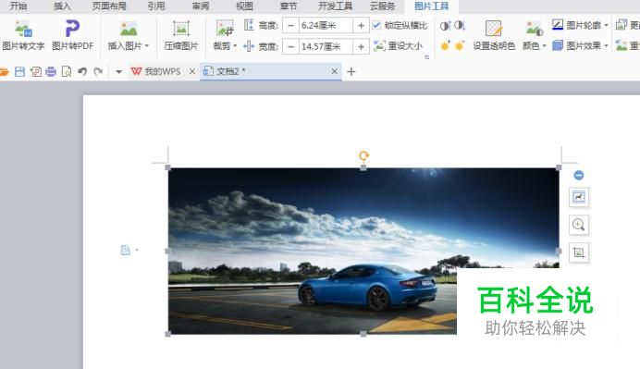Select the 图片工具 ribbon tab
Screen dimensions: 640x369
(431, 6)
